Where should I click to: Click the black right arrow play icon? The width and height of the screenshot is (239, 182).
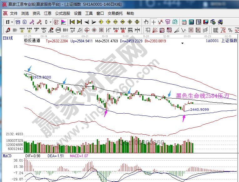tap(94, 22)
